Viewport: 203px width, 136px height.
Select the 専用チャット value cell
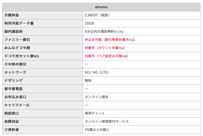(142, 113)
